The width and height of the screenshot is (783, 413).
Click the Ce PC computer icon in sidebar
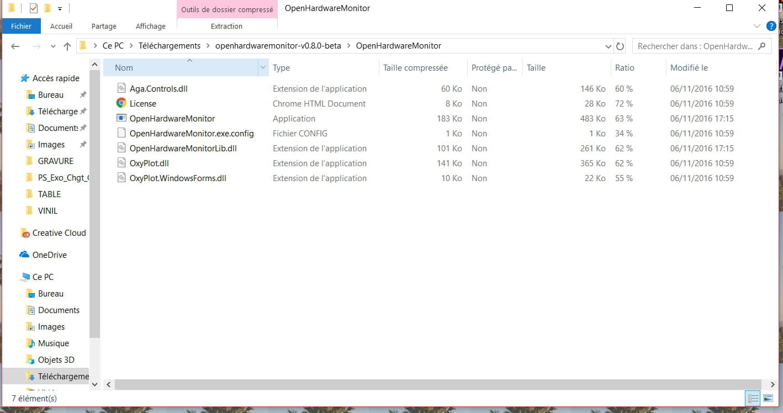[x=25, y=277]
